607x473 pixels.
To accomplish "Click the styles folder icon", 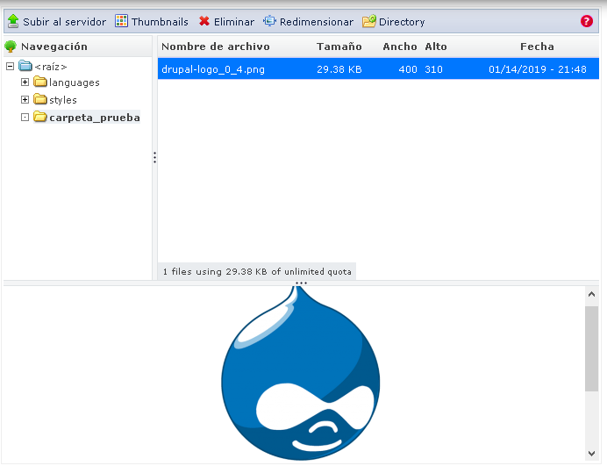I will click(40, 99).
